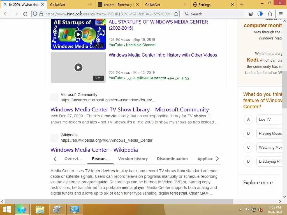The height and width of the screenshot is (215, 287).
Task: Close the Settings tab
Action: [x=232, y=4]
